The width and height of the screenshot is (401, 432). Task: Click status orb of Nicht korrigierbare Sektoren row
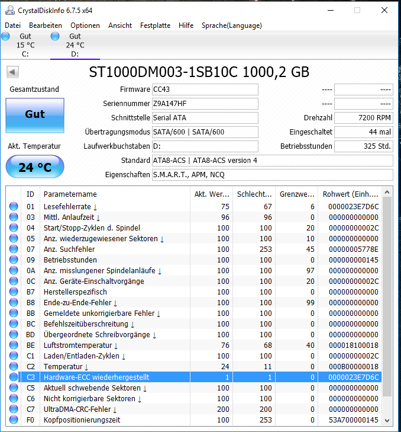click(x=14, y=398)
